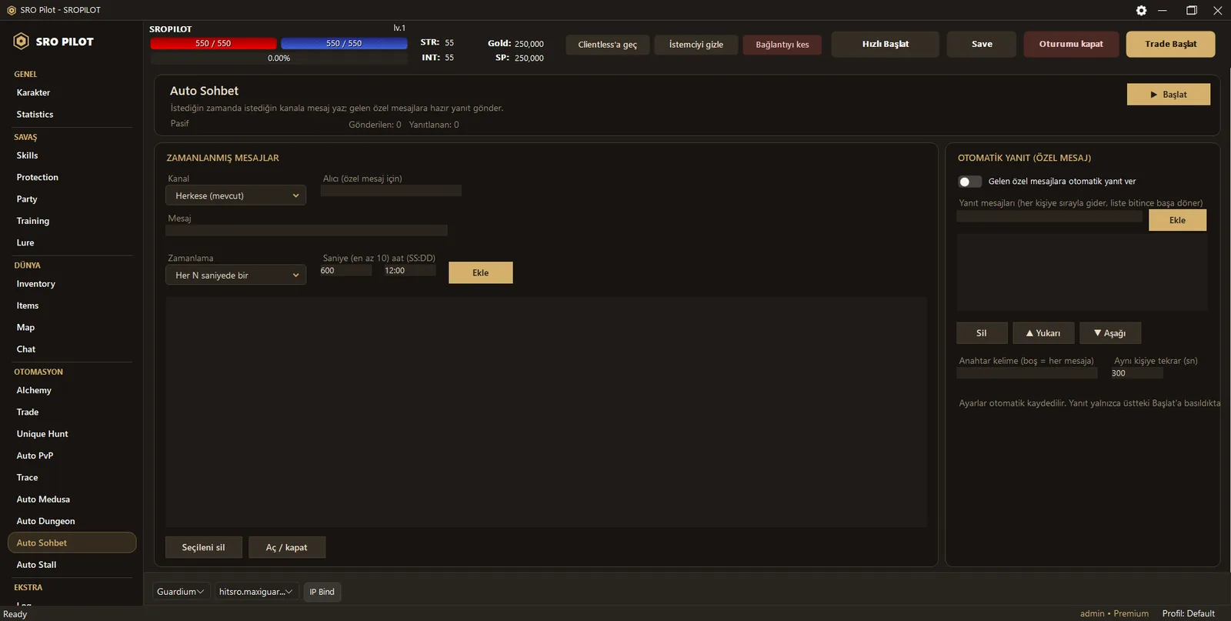Click the Yanıt mesajları text field
Image resolution: width=1231 pixels, height=621 pixels.
click(1049, 216)
